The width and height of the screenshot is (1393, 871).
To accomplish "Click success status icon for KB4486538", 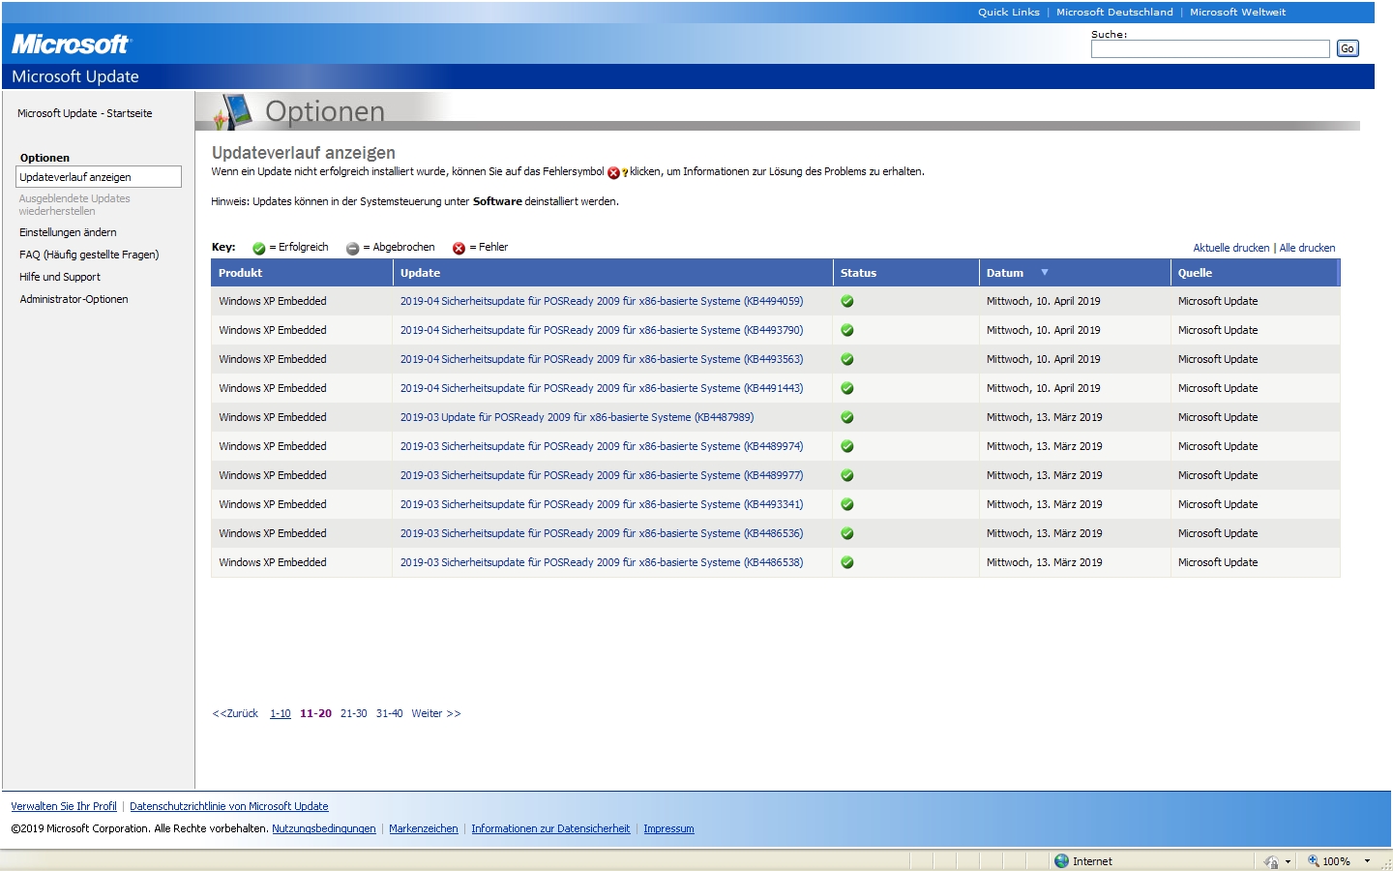I will (847, 562).
